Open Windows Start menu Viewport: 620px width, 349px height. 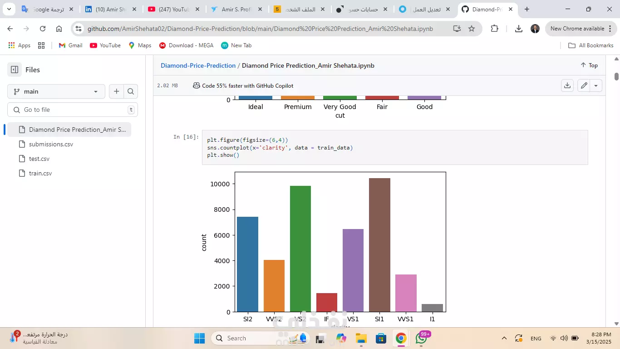[x=199, y=338]
